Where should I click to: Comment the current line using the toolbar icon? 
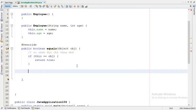82,6
